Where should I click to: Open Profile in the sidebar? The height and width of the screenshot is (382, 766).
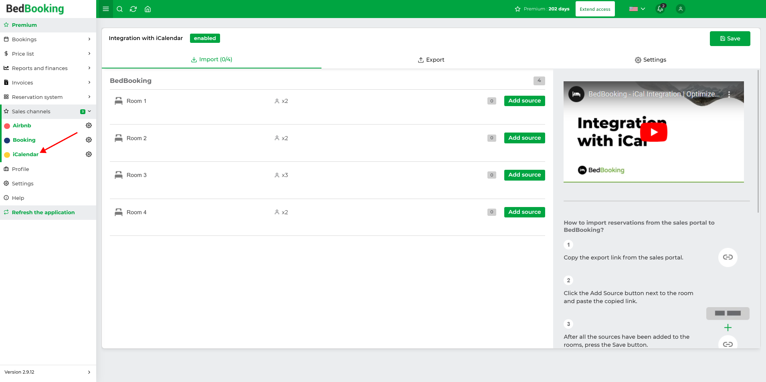pyautogui.click(x=48, y=169)
